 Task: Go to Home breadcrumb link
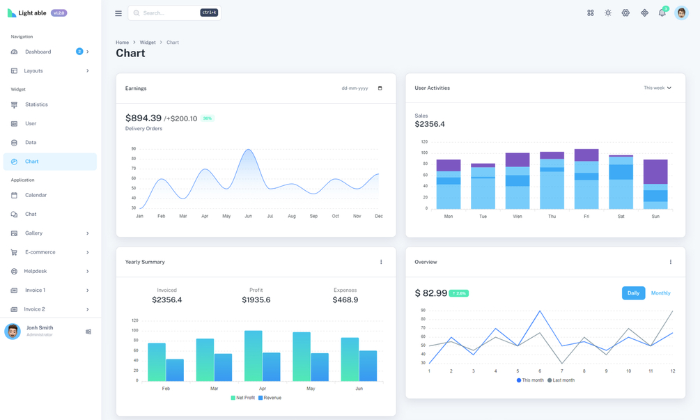[123, 42]
